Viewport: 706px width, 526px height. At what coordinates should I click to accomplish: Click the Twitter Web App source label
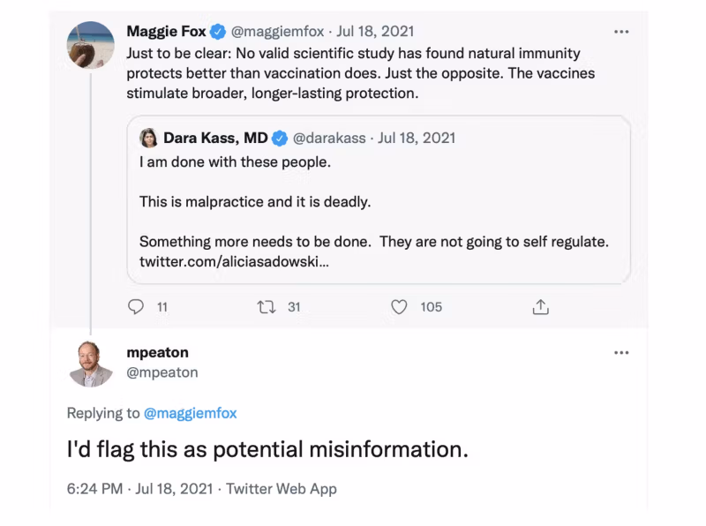tap(282, 488)
